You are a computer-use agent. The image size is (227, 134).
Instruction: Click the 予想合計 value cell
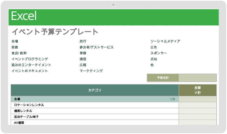coord(197,78)
